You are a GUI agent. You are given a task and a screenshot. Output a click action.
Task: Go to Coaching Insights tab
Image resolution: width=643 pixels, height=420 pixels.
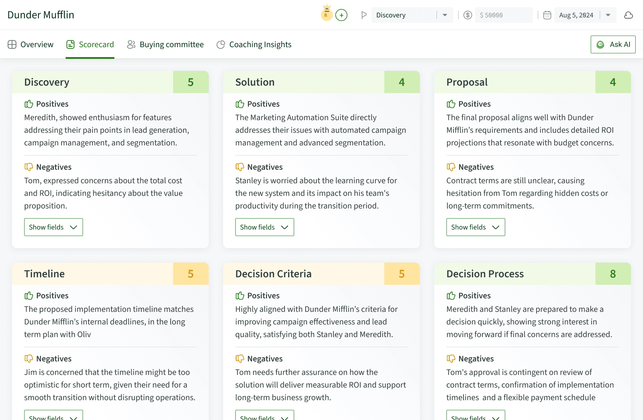click(254, 44)
